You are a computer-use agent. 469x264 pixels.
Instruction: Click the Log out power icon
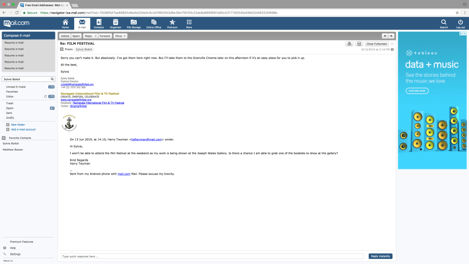460,23
